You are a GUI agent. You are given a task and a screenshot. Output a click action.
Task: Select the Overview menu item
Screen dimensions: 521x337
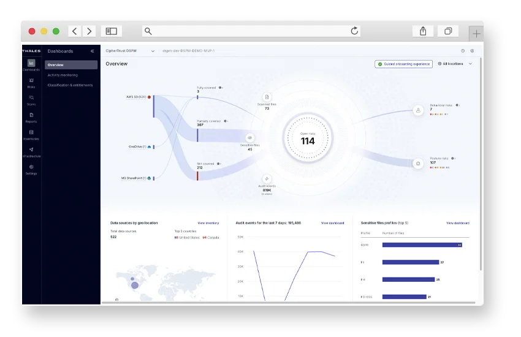71,65
